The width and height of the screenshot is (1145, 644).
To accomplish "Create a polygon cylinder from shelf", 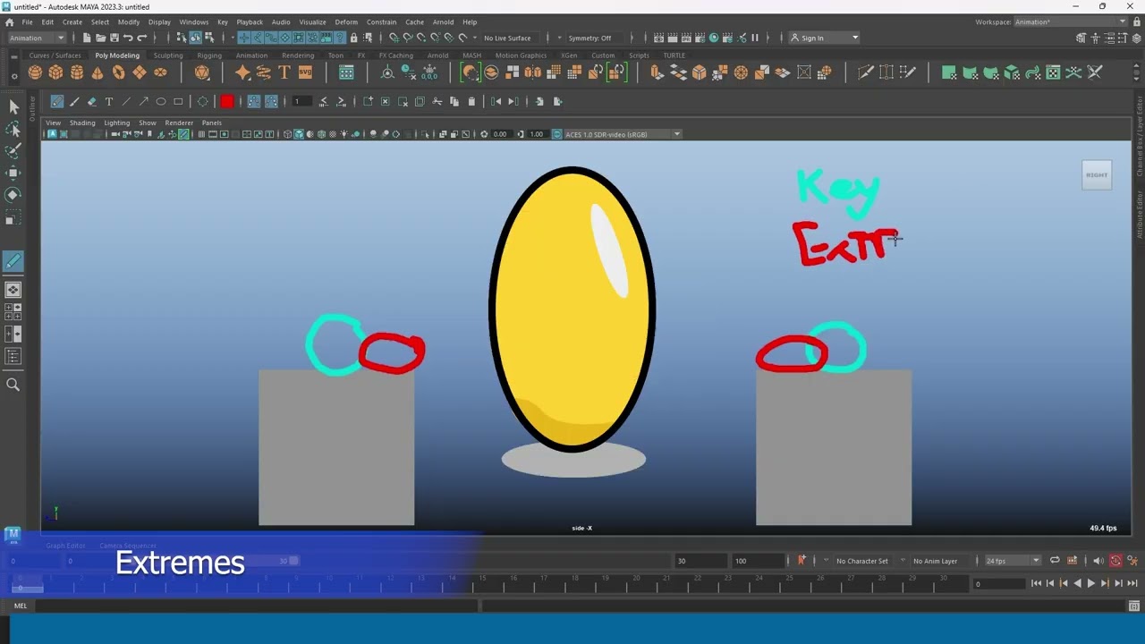I will click(x=77, y=72).
